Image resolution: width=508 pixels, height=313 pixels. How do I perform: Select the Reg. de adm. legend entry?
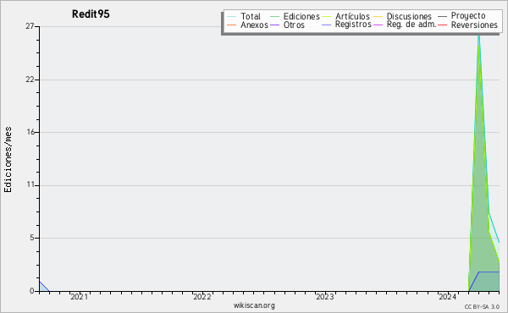tap(405, 25)
